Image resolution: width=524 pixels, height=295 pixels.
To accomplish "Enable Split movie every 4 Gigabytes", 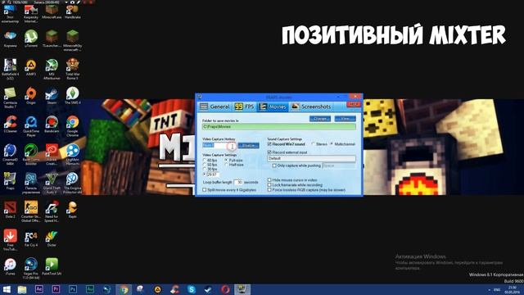I will pyautogui.click(x=205, y=190).
